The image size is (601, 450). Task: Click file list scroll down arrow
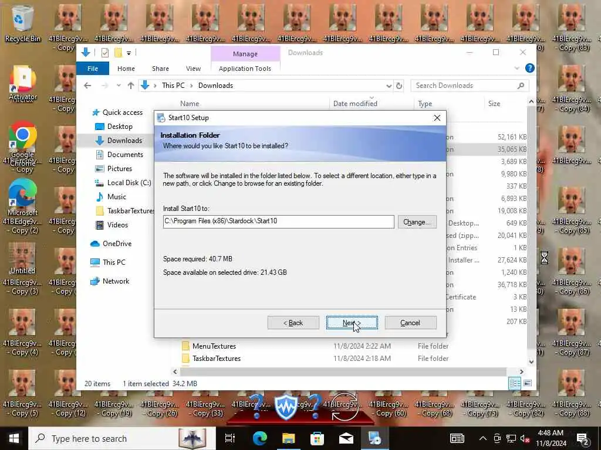click(x=531, y=361)
